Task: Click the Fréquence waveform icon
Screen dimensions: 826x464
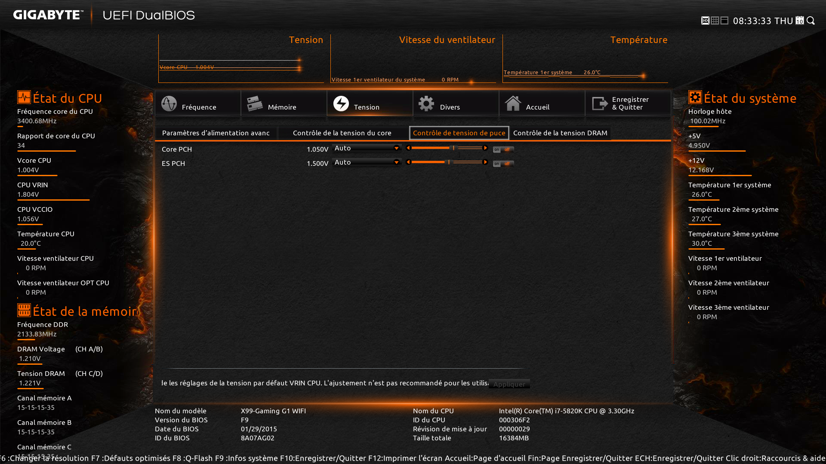Action: click(x=169, y=104)
